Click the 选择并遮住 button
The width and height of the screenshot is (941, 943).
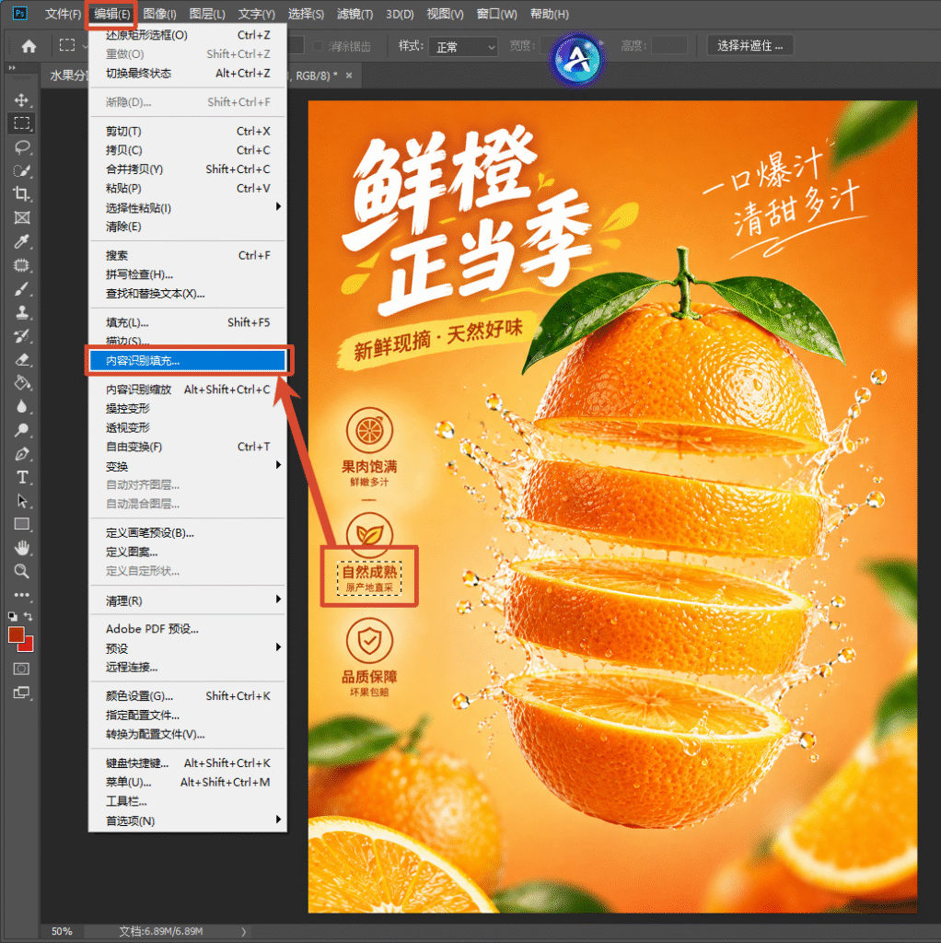[x=749, y=46]
